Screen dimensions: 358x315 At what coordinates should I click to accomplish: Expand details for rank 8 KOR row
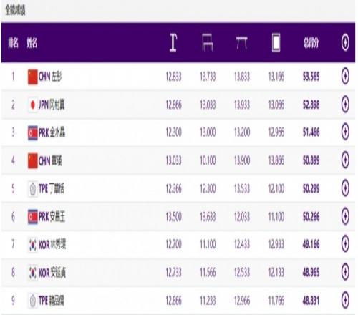[345, 272]
